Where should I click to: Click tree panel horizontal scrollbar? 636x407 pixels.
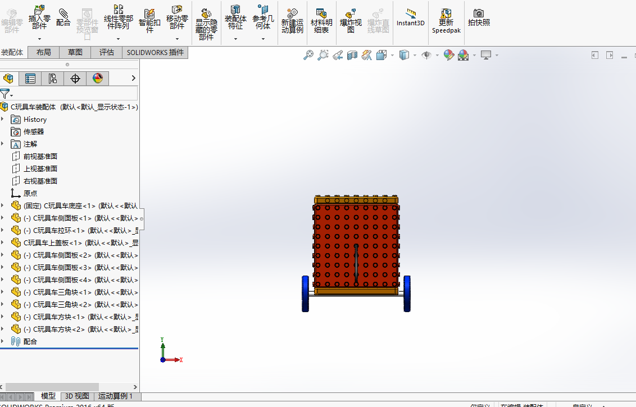[52, 387]
